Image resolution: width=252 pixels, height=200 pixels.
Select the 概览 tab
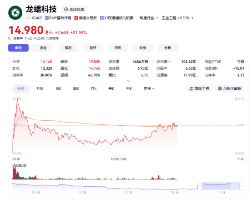click(x=18, y=48)
